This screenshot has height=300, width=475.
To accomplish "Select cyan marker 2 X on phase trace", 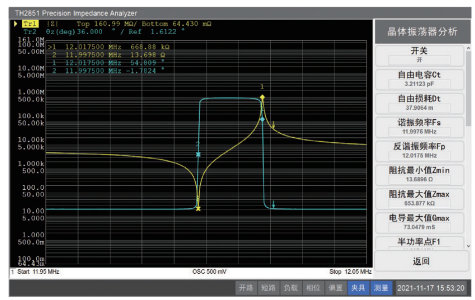I will pos(198,155).
